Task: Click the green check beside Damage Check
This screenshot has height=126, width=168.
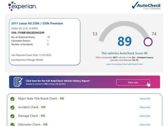Action: click(x=12, y=116)
